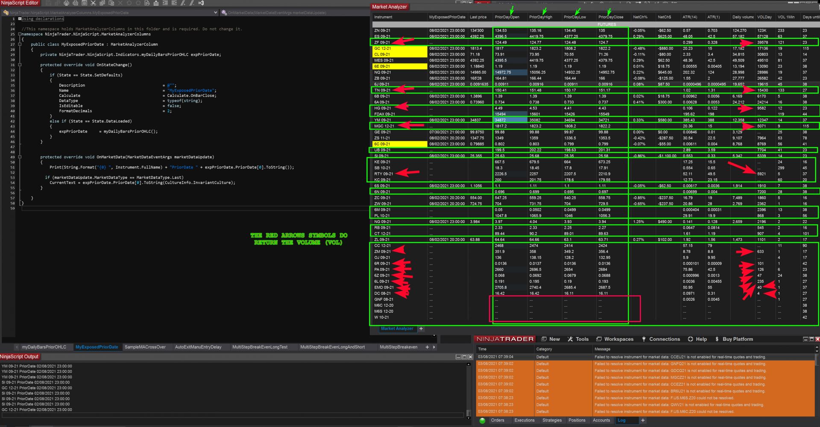
Task: Click Buy Platform in the Control Center
Action: (734, 339)
